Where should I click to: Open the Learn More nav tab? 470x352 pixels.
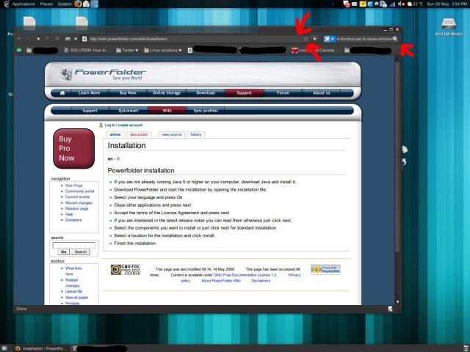pos(89,93)
